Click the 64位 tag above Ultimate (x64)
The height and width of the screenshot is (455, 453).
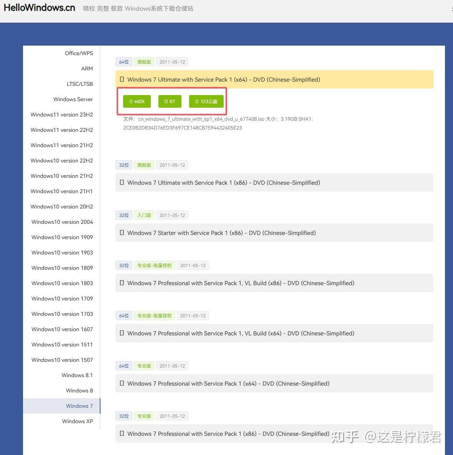coord(124,62)
